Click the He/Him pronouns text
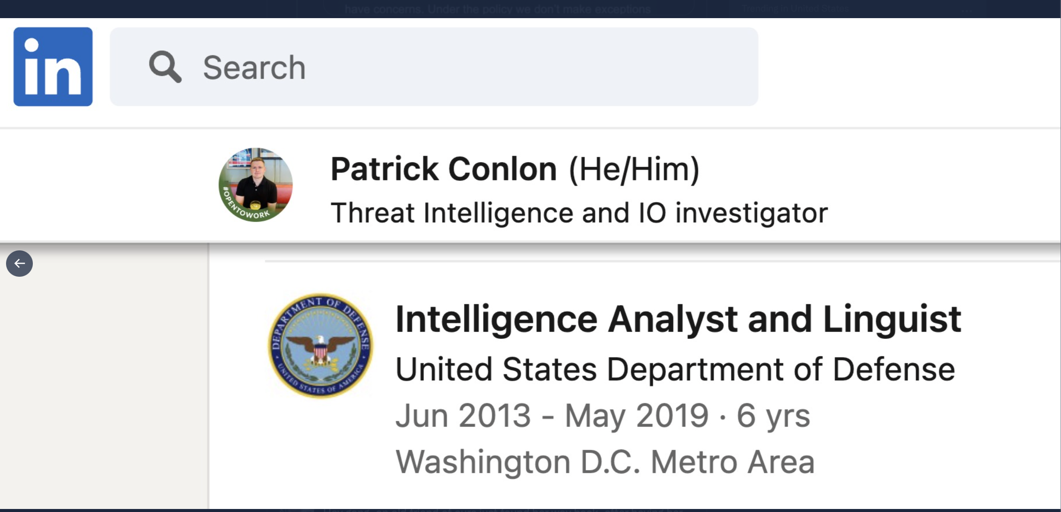The height and width of the screenshot is (512, 1061). click(634, 169)
